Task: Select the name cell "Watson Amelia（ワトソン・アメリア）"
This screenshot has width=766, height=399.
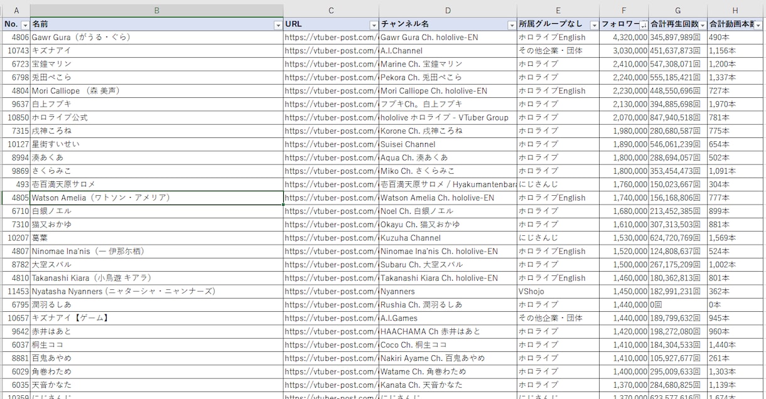Action: pyautogui.click(x=157, y=198)
